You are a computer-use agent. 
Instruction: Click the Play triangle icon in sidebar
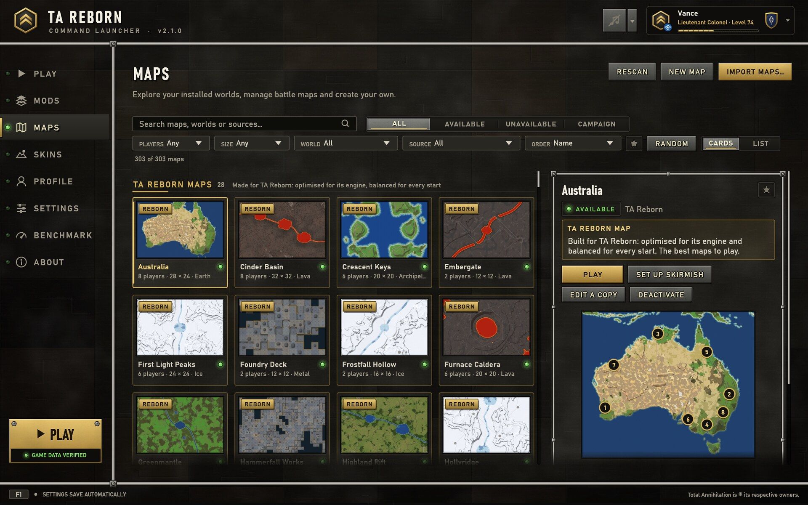(x=21, y=74)
